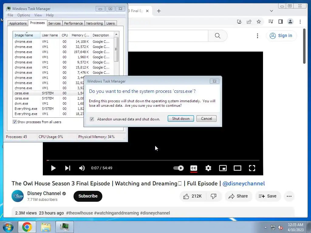Screen dimensions: 311x233
Task: Save the video to a playlist
Action: point(268,196)
